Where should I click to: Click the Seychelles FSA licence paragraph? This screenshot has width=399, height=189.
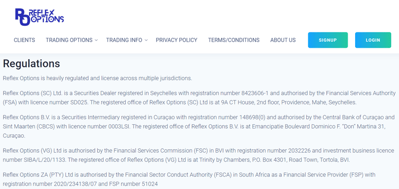[199, 97]
